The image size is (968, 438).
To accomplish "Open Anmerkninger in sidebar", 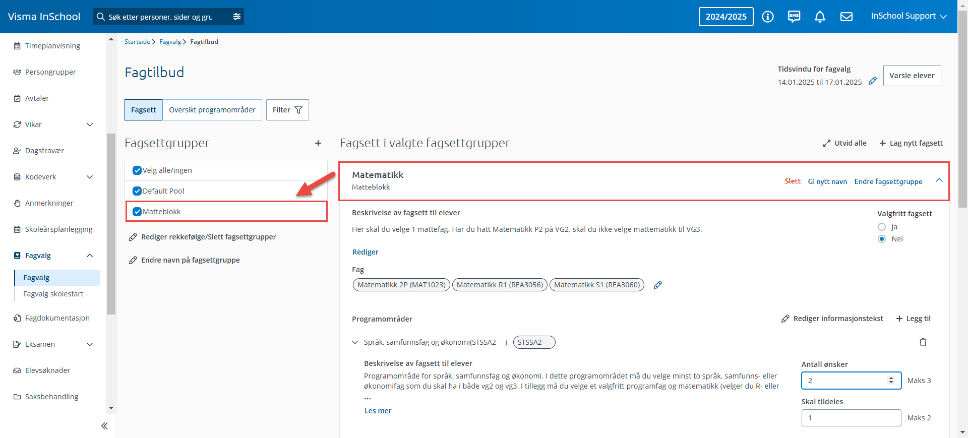I will click(49, 203).
